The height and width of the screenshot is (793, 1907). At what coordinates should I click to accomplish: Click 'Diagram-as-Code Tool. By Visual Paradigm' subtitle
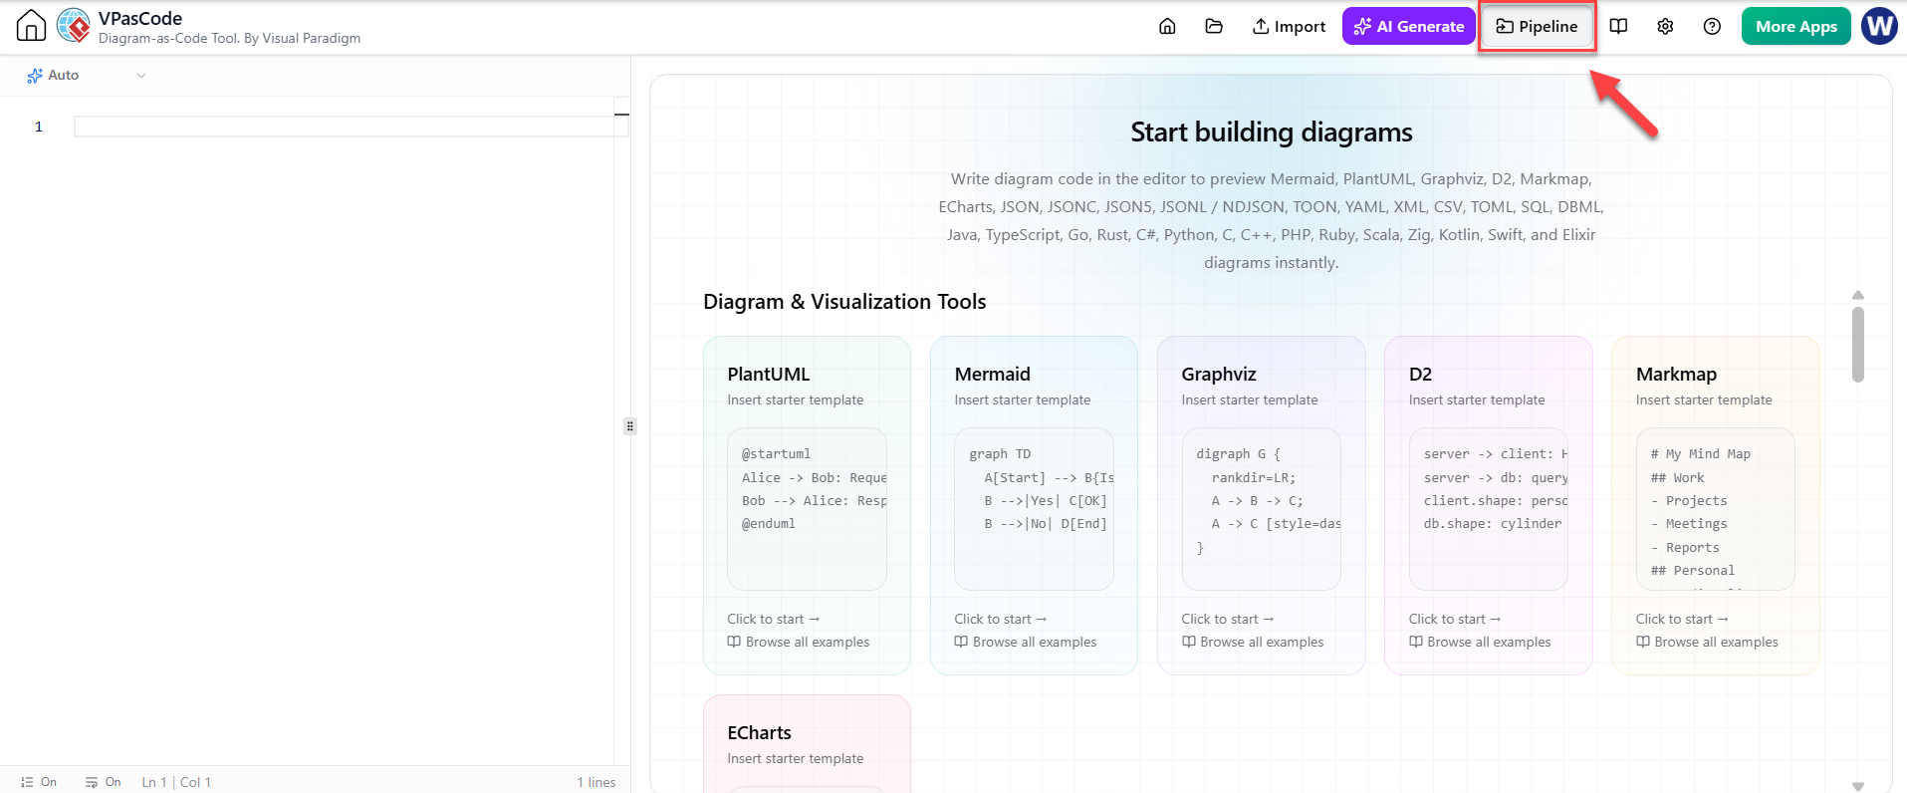229,39
